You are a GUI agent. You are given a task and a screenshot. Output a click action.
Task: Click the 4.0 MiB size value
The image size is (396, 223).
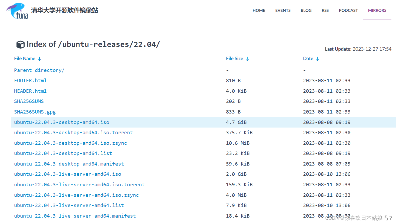click(236, 195)
